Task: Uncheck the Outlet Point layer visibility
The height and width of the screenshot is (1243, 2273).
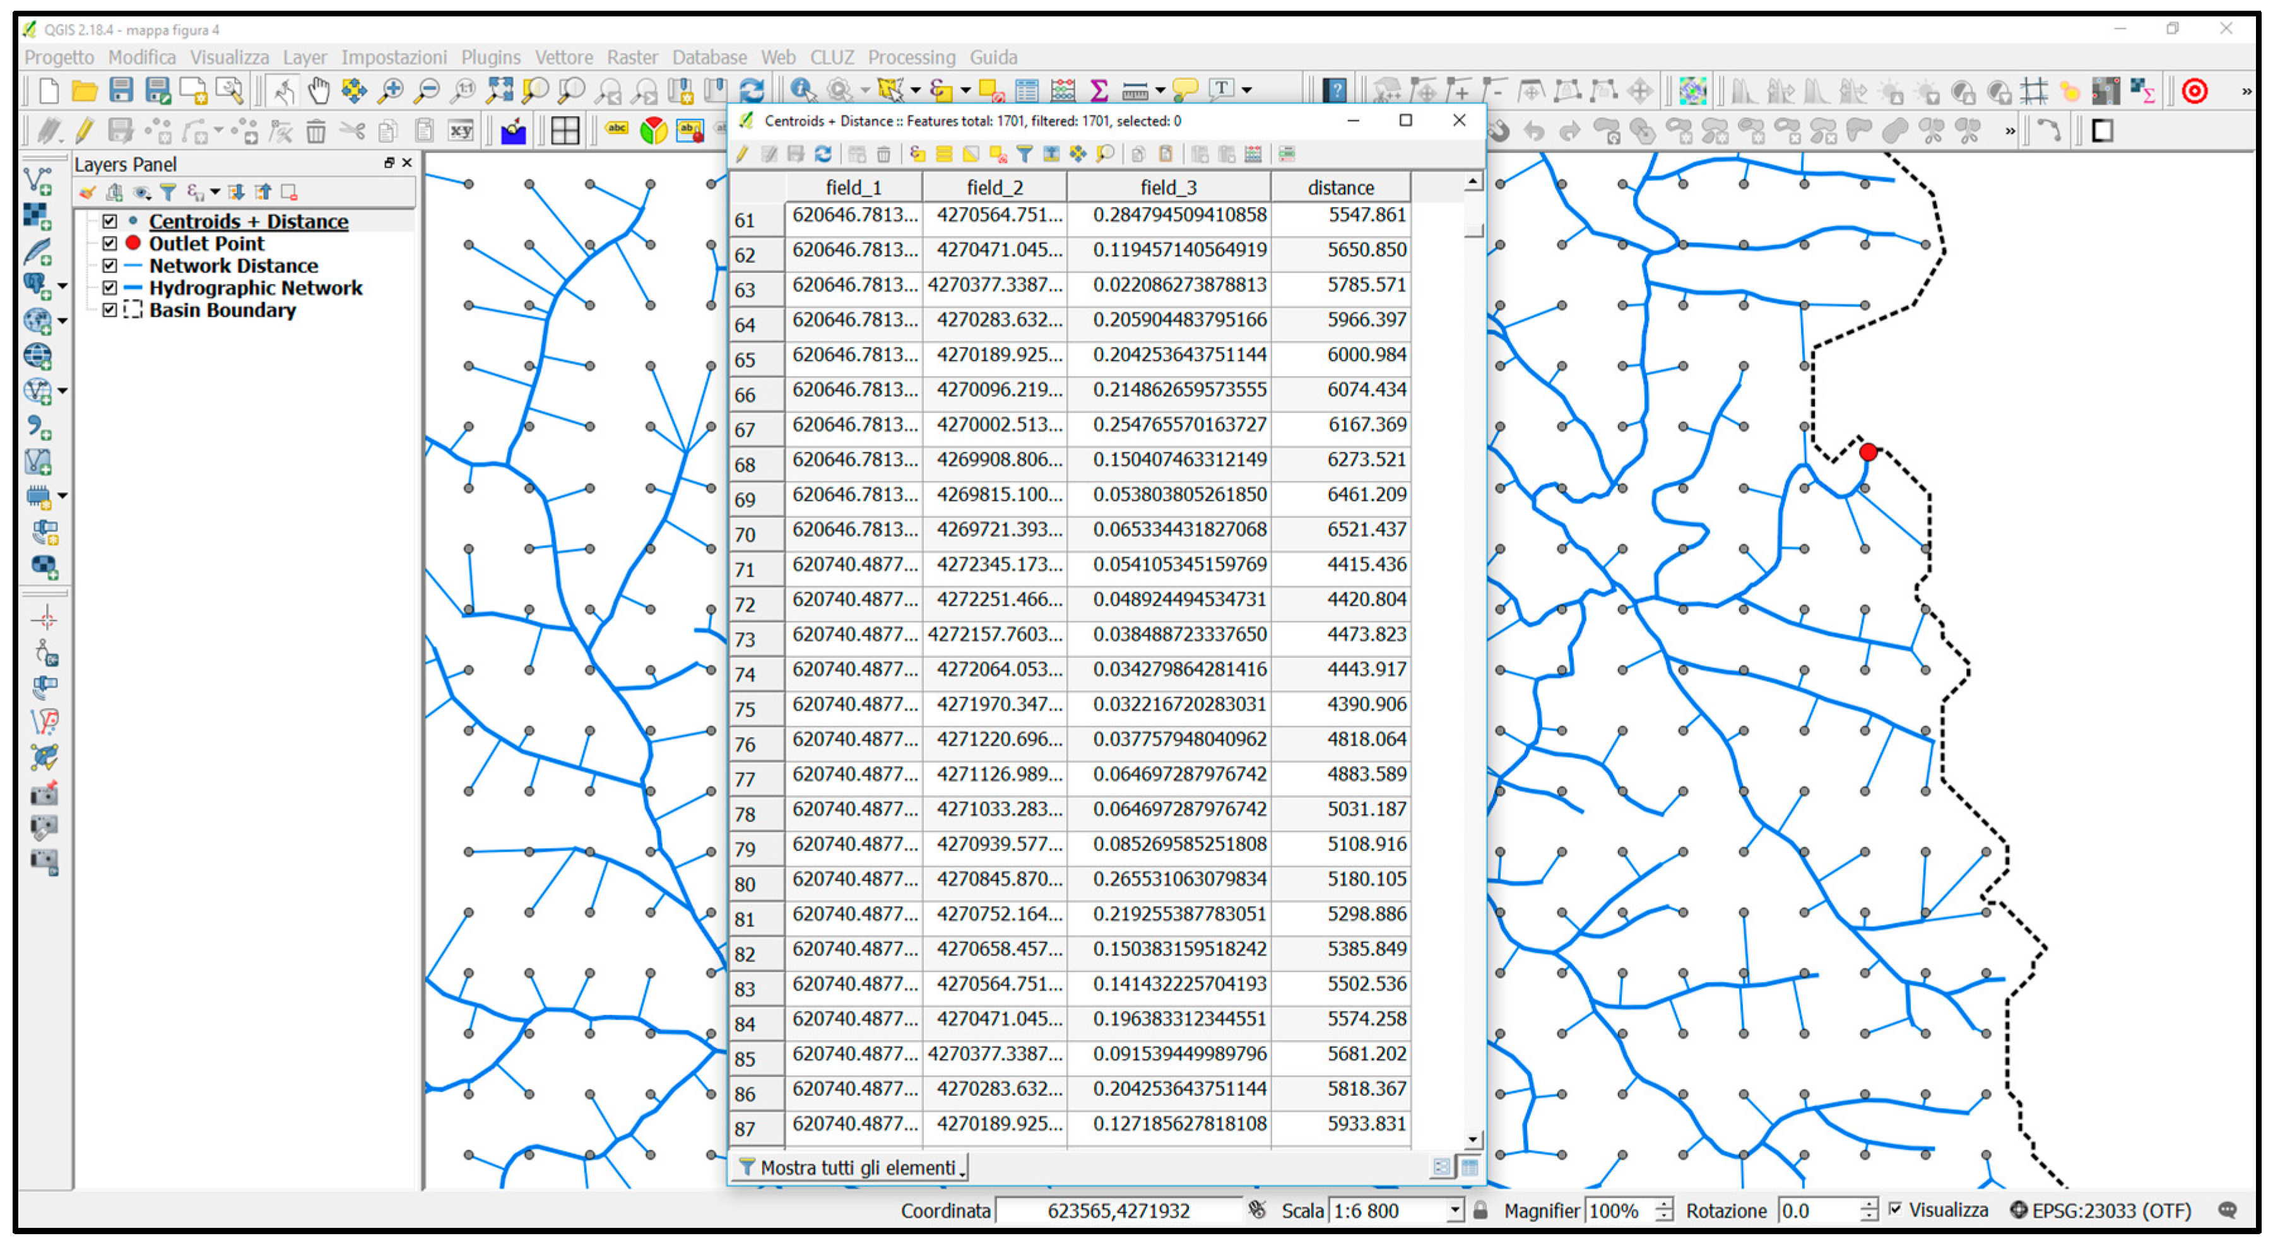Action: point(109,244)
